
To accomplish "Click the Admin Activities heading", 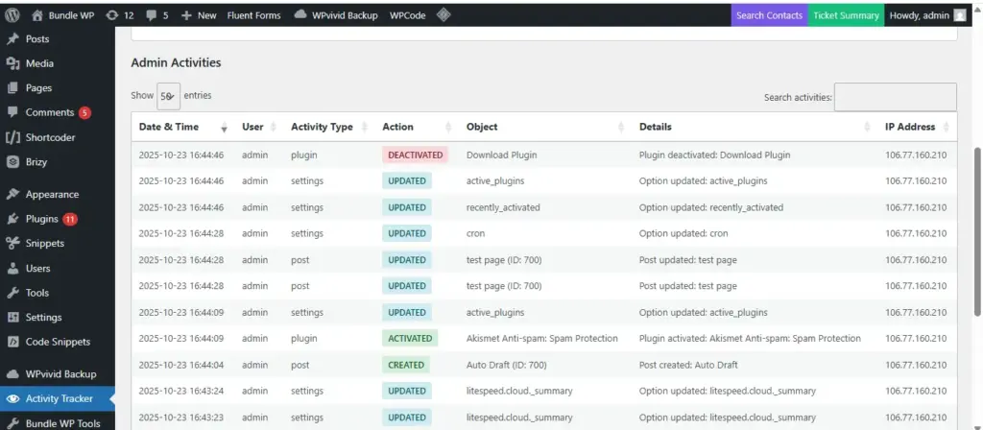I will pyautogui.click(x=176, y=62).
